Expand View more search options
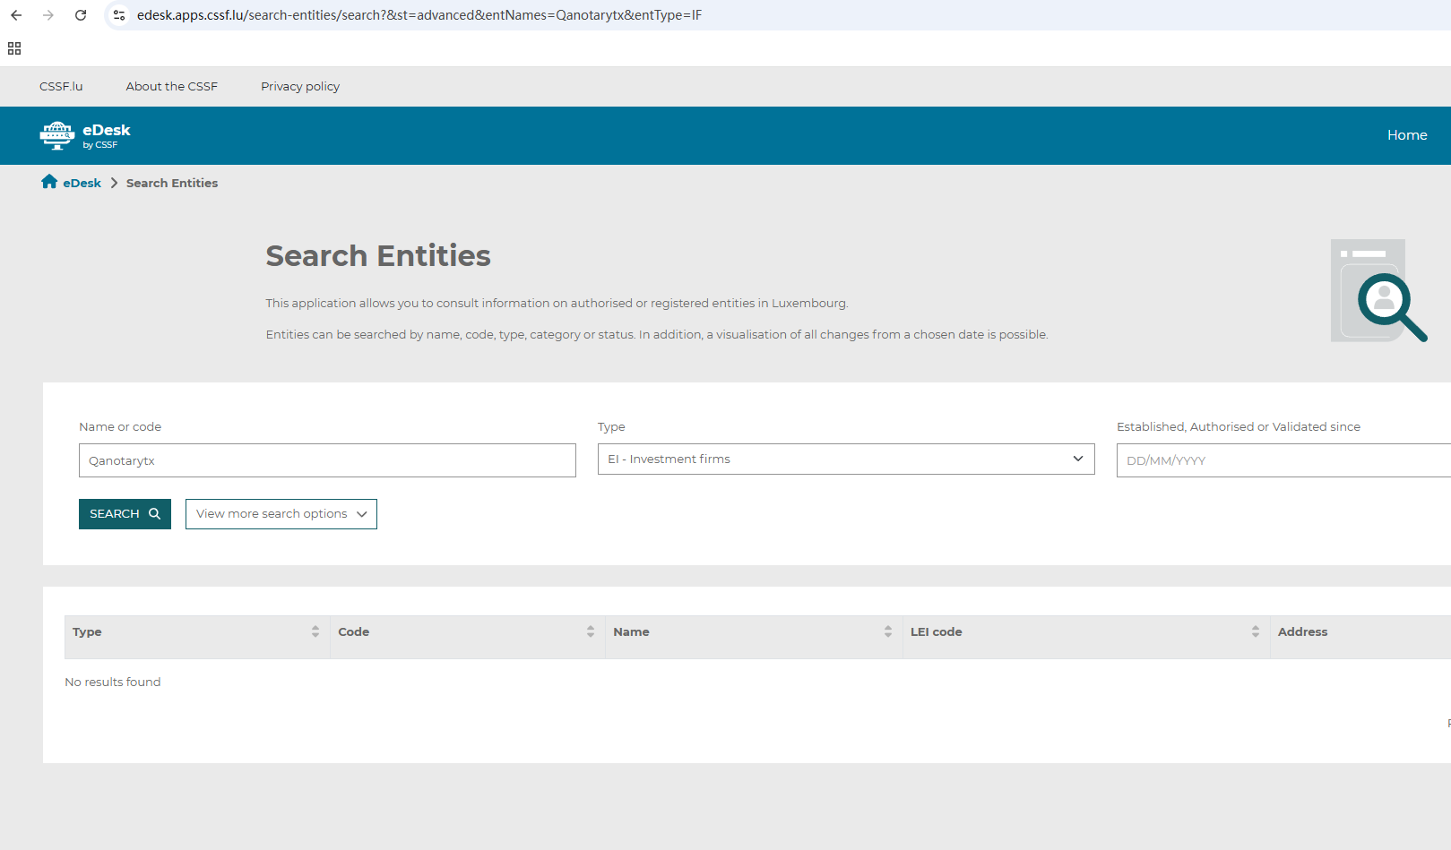Viewport: 1451px width, 850px height. tap(281, 514)
